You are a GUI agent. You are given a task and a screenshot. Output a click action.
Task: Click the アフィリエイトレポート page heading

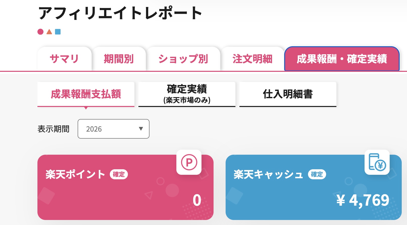[120, 13]
